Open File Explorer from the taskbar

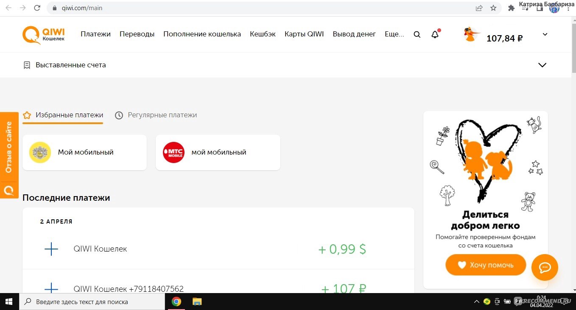tap(197, 302)
